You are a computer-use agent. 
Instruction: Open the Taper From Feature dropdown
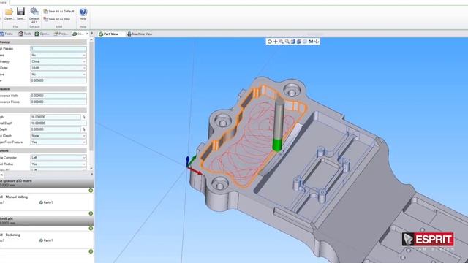58,142
